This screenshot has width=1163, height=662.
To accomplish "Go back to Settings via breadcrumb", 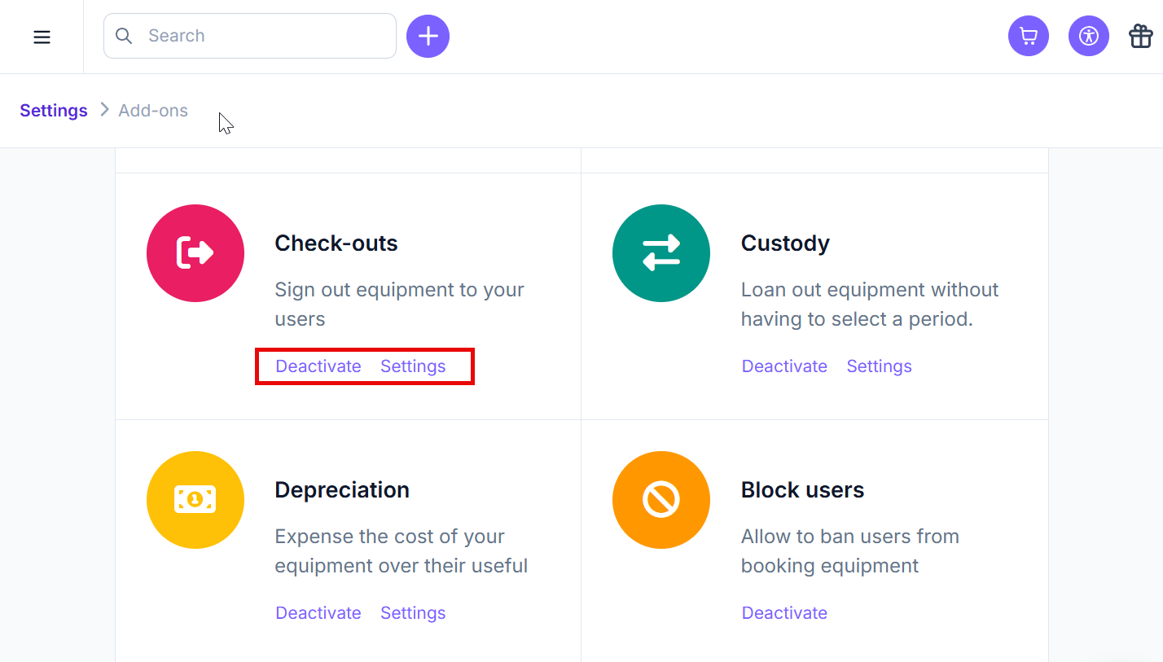I will click(54, 111).
